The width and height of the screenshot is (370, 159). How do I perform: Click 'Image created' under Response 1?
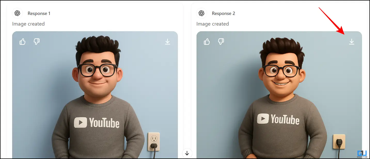pos(28,24)
